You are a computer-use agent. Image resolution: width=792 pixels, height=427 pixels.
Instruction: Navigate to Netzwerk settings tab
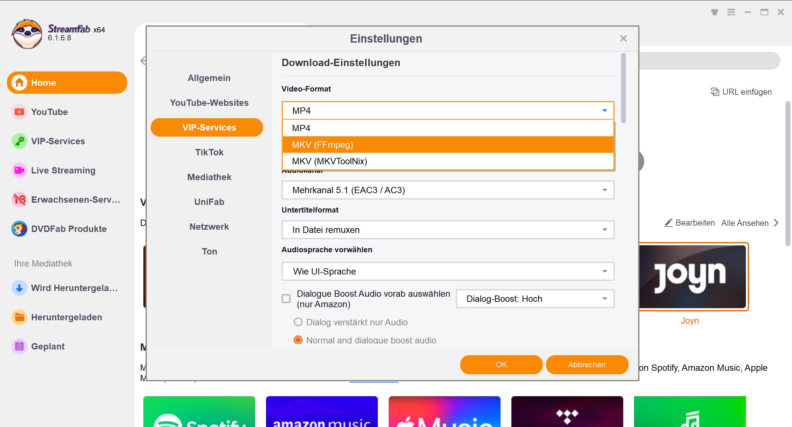tap(209, 227)
